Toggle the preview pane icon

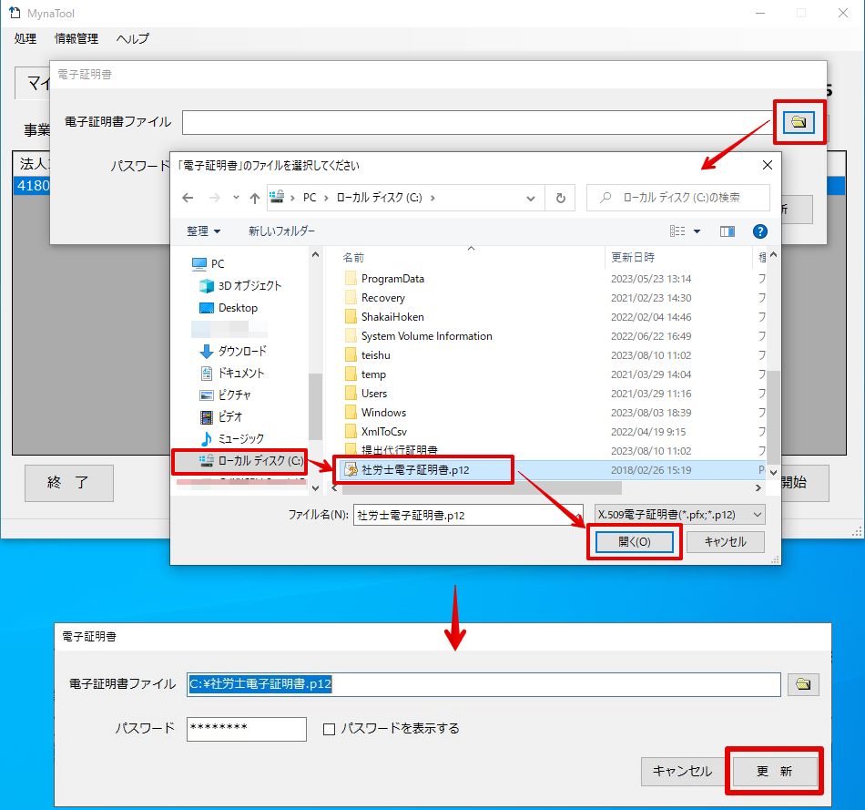pos(728,231)
